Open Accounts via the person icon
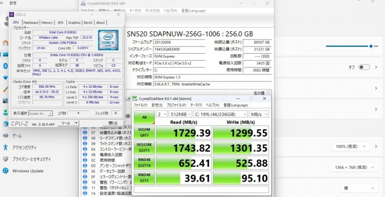The image size is (385, 197). 5,112
